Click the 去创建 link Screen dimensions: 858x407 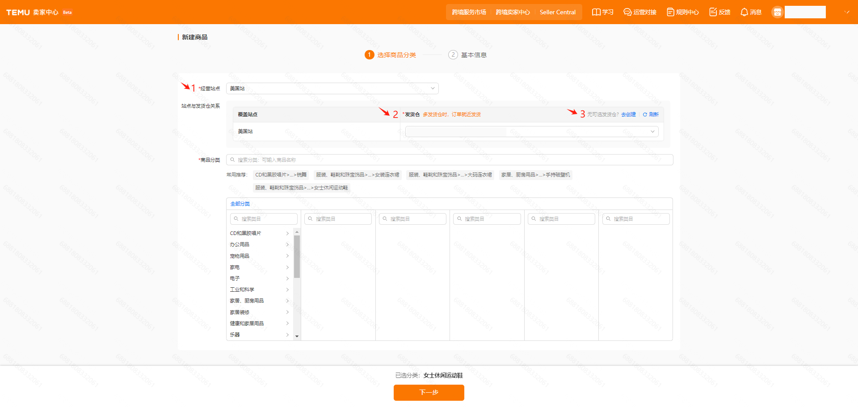pyautogui.click(x=628, y=115)
